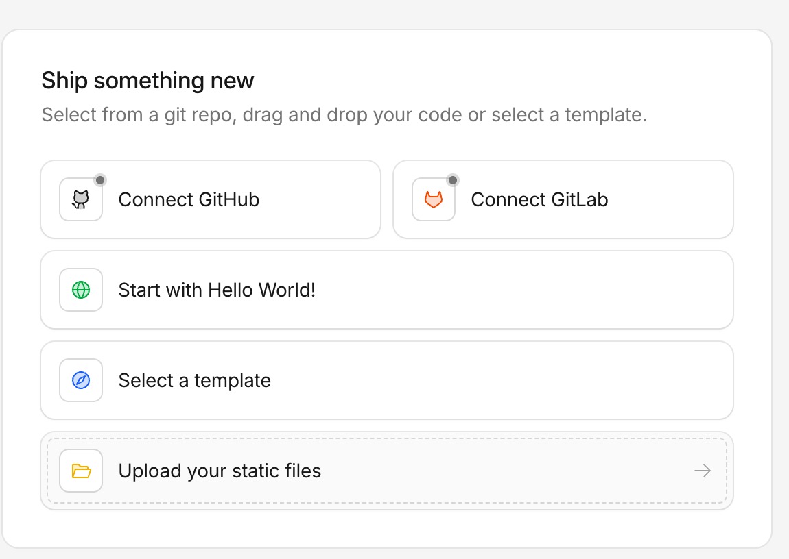
Task: Click the GitHub octocat icon
Action: click(81, 199)
